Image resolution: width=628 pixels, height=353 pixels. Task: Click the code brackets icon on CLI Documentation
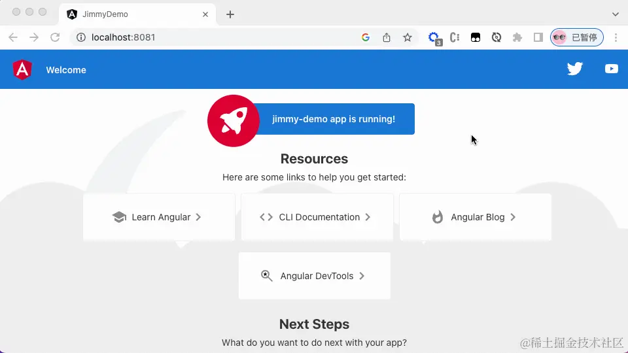tap(266, 217)
